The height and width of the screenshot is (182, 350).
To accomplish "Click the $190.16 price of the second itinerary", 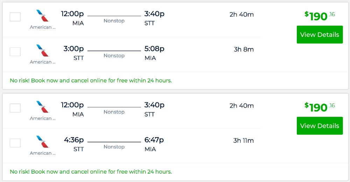I will (319, 107).
